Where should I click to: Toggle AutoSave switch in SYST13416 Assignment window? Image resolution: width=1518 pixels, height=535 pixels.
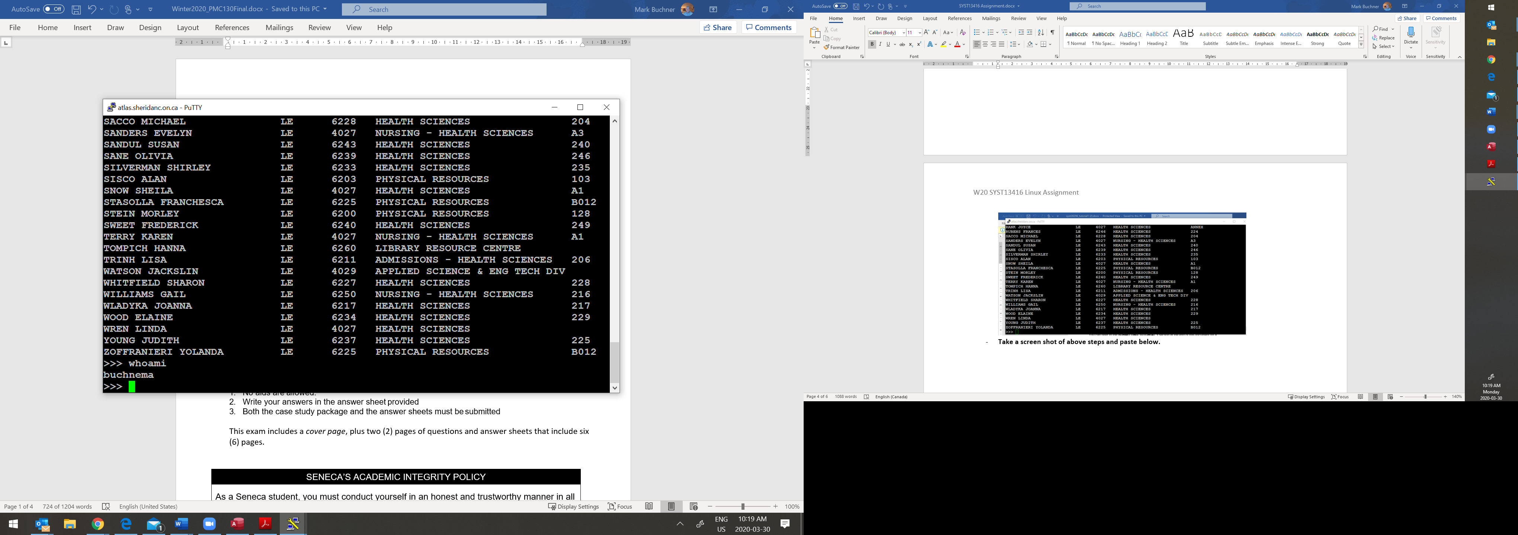[840, 6]
